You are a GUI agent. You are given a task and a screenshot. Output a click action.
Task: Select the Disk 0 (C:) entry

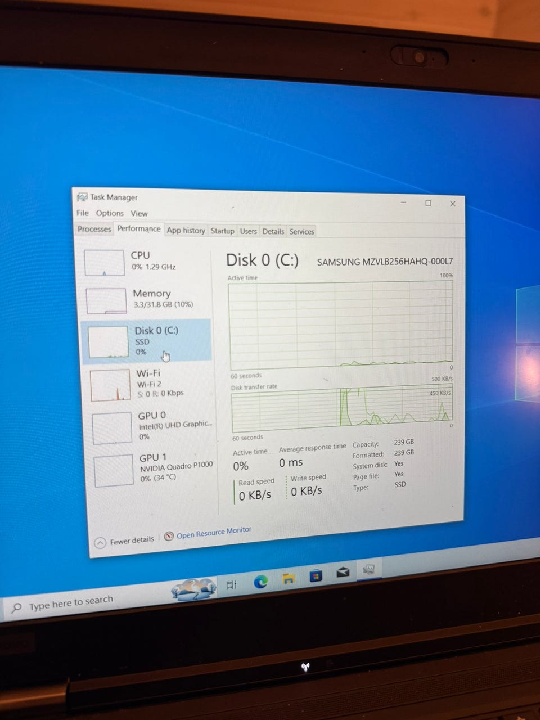[147, 341]
